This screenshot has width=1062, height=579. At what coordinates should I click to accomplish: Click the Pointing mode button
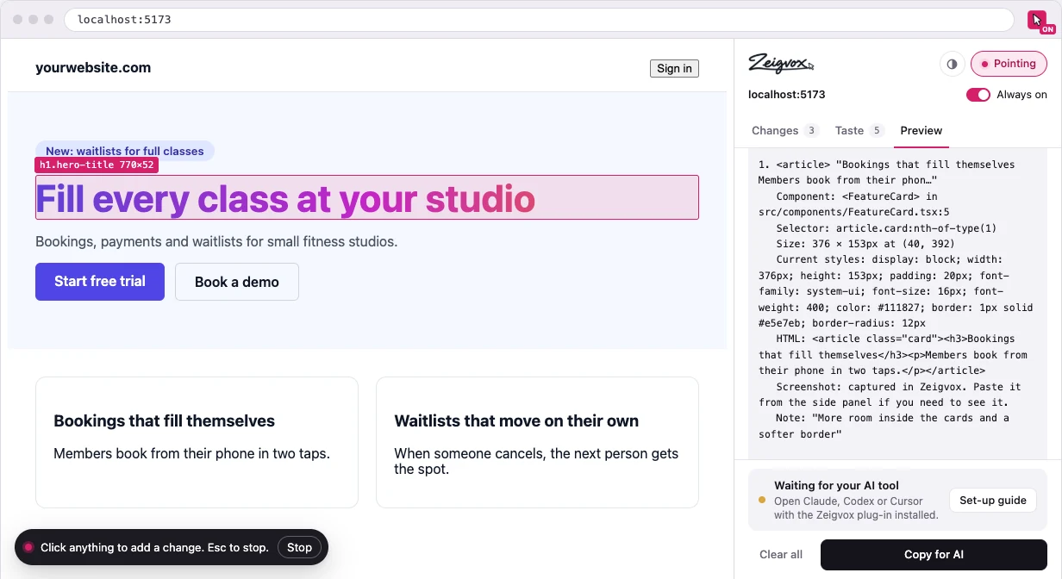point(1009,64)
